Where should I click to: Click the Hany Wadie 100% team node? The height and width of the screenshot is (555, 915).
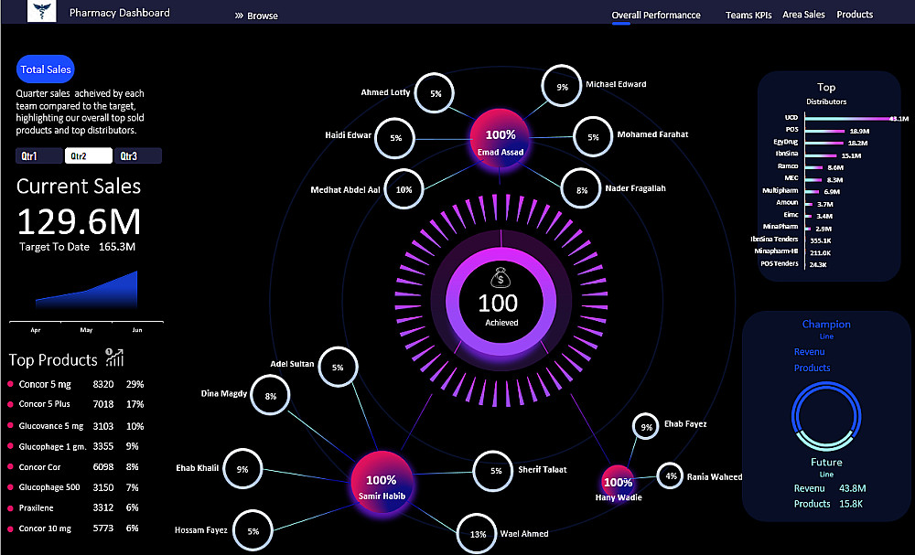(x=618, y=482)
